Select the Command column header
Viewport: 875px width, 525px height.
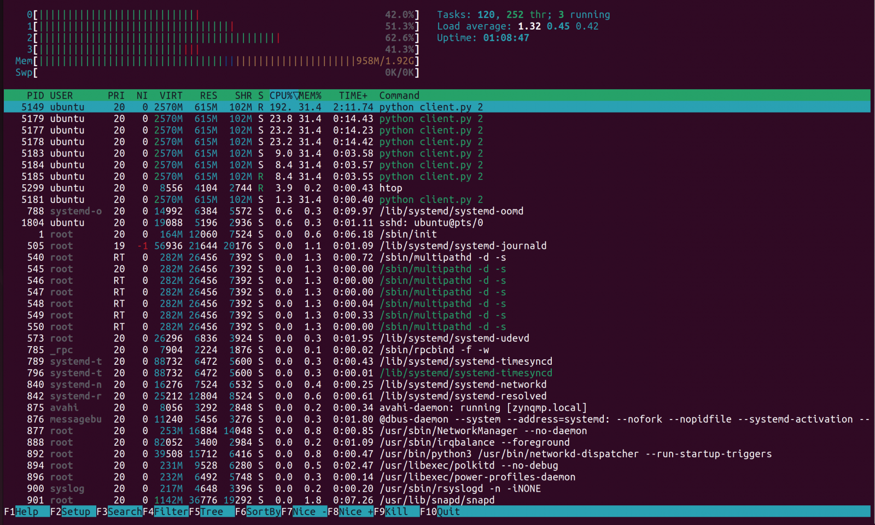(399, 96)
